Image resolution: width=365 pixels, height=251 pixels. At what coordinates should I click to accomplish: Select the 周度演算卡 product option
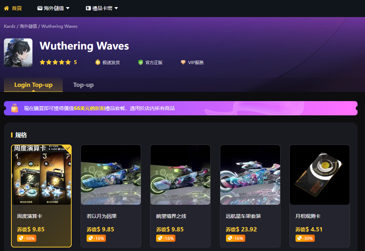click(41, 196)
